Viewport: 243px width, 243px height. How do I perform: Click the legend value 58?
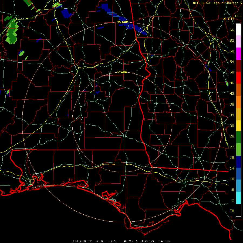[x=232, y=51]
